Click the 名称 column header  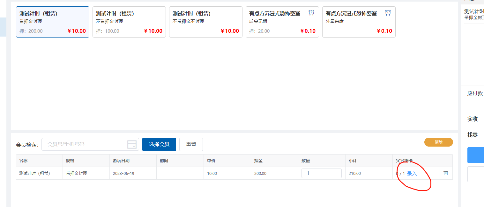pos(23,161)
